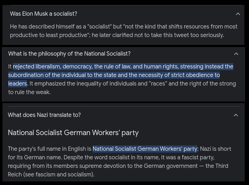The height and width of the screenshot is (185, 249).
Task: Click the words "fascist party" in Nazi answer
Action: coord(197,158)
